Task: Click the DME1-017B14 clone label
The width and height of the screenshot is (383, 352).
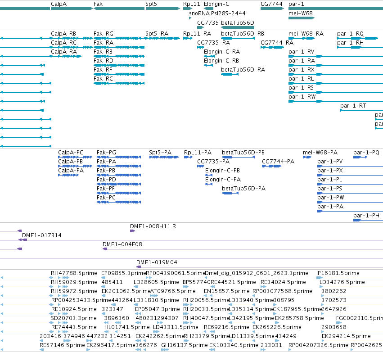Action: click(42, 235)
